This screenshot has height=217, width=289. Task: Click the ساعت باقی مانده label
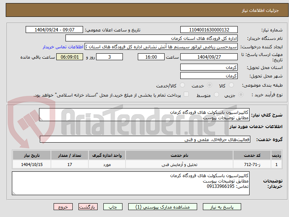38,57
